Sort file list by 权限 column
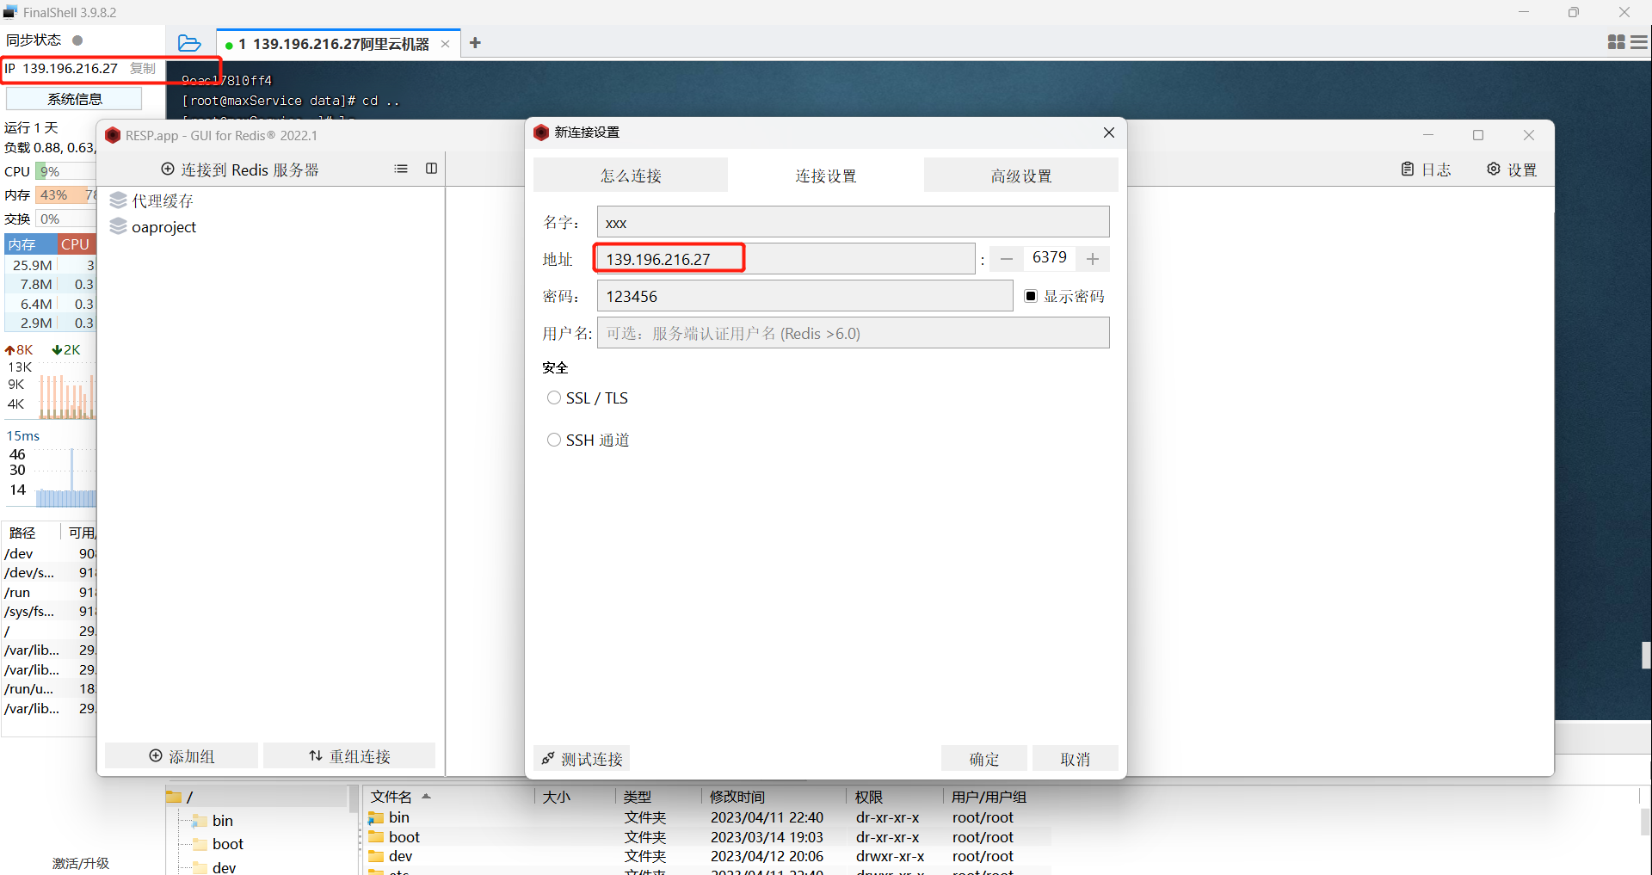The image size is (1652, 875). [x=869, y=797]
